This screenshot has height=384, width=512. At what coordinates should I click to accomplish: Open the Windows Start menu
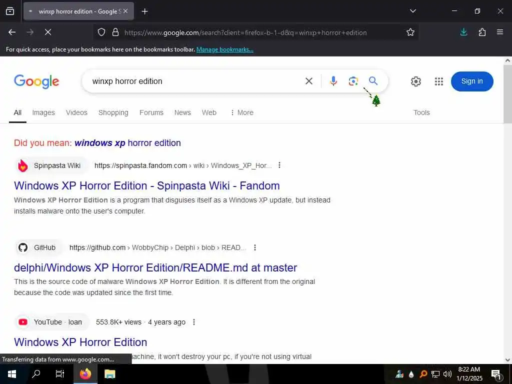point(12,374)
